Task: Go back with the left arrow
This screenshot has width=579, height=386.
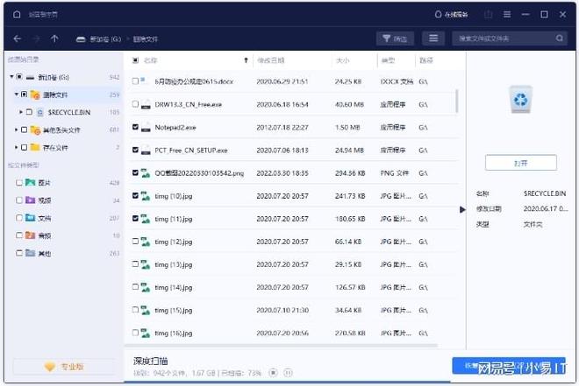Action: 18,39
